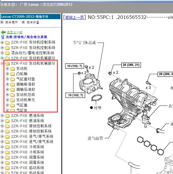
Task: Click folder icon beside 曲轴前油封
Action: coord(12,84)
